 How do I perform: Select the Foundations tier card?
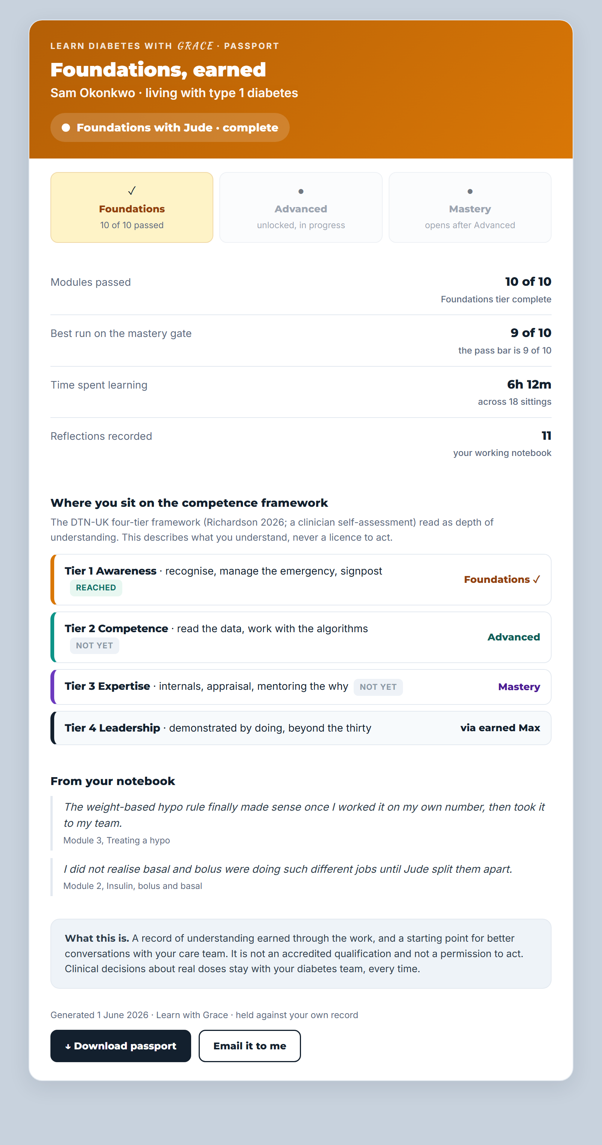[x=132, y=207]
